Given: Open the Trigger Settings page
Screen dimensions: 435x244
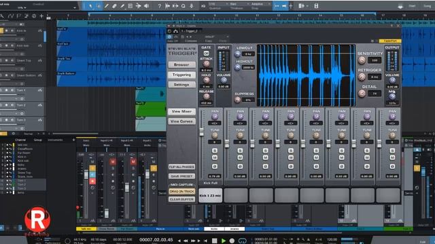Looking at the screenshot, I should [181, 85].
